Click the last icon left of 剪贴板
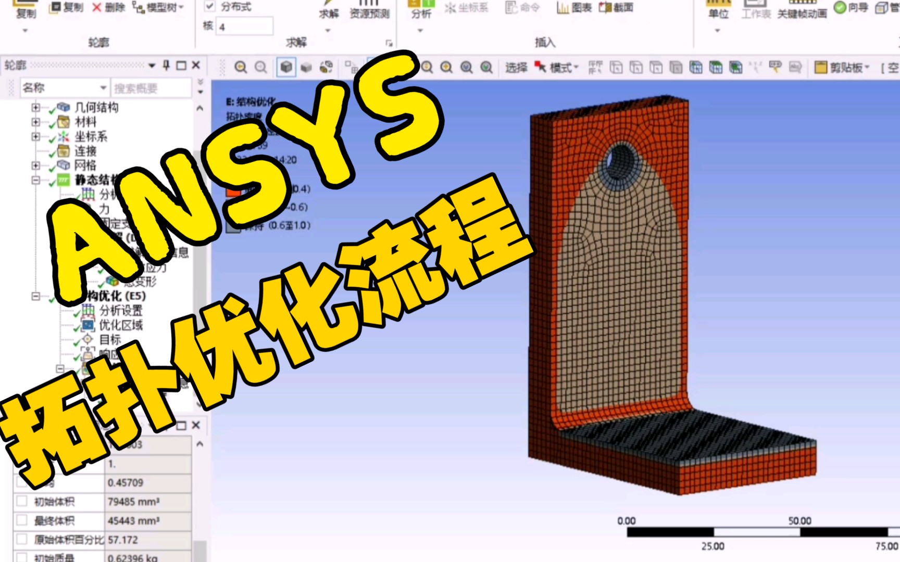The image size is (900, 562). tap(795, 67)
